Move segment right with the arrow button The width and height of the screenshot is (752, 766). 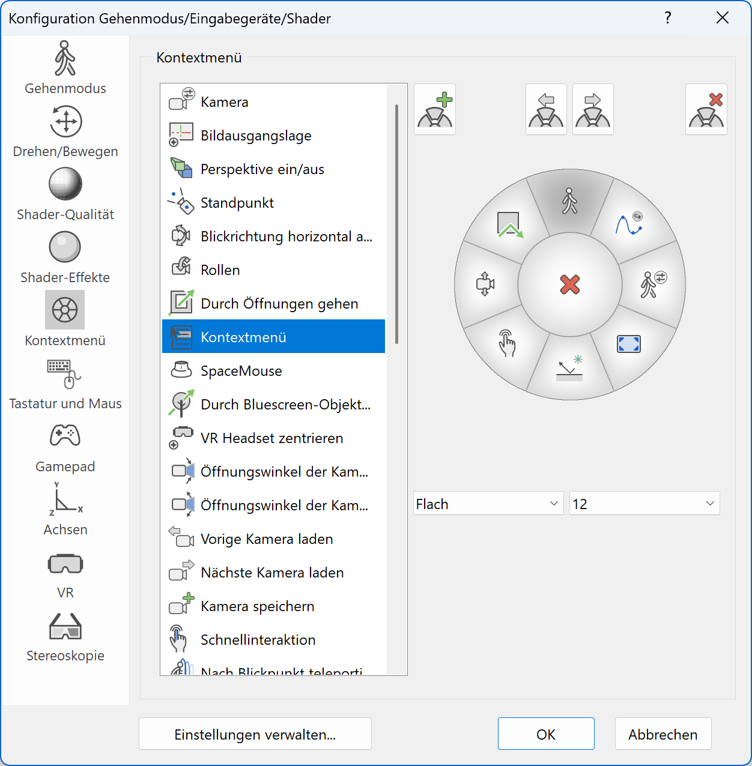coord(593,109)
